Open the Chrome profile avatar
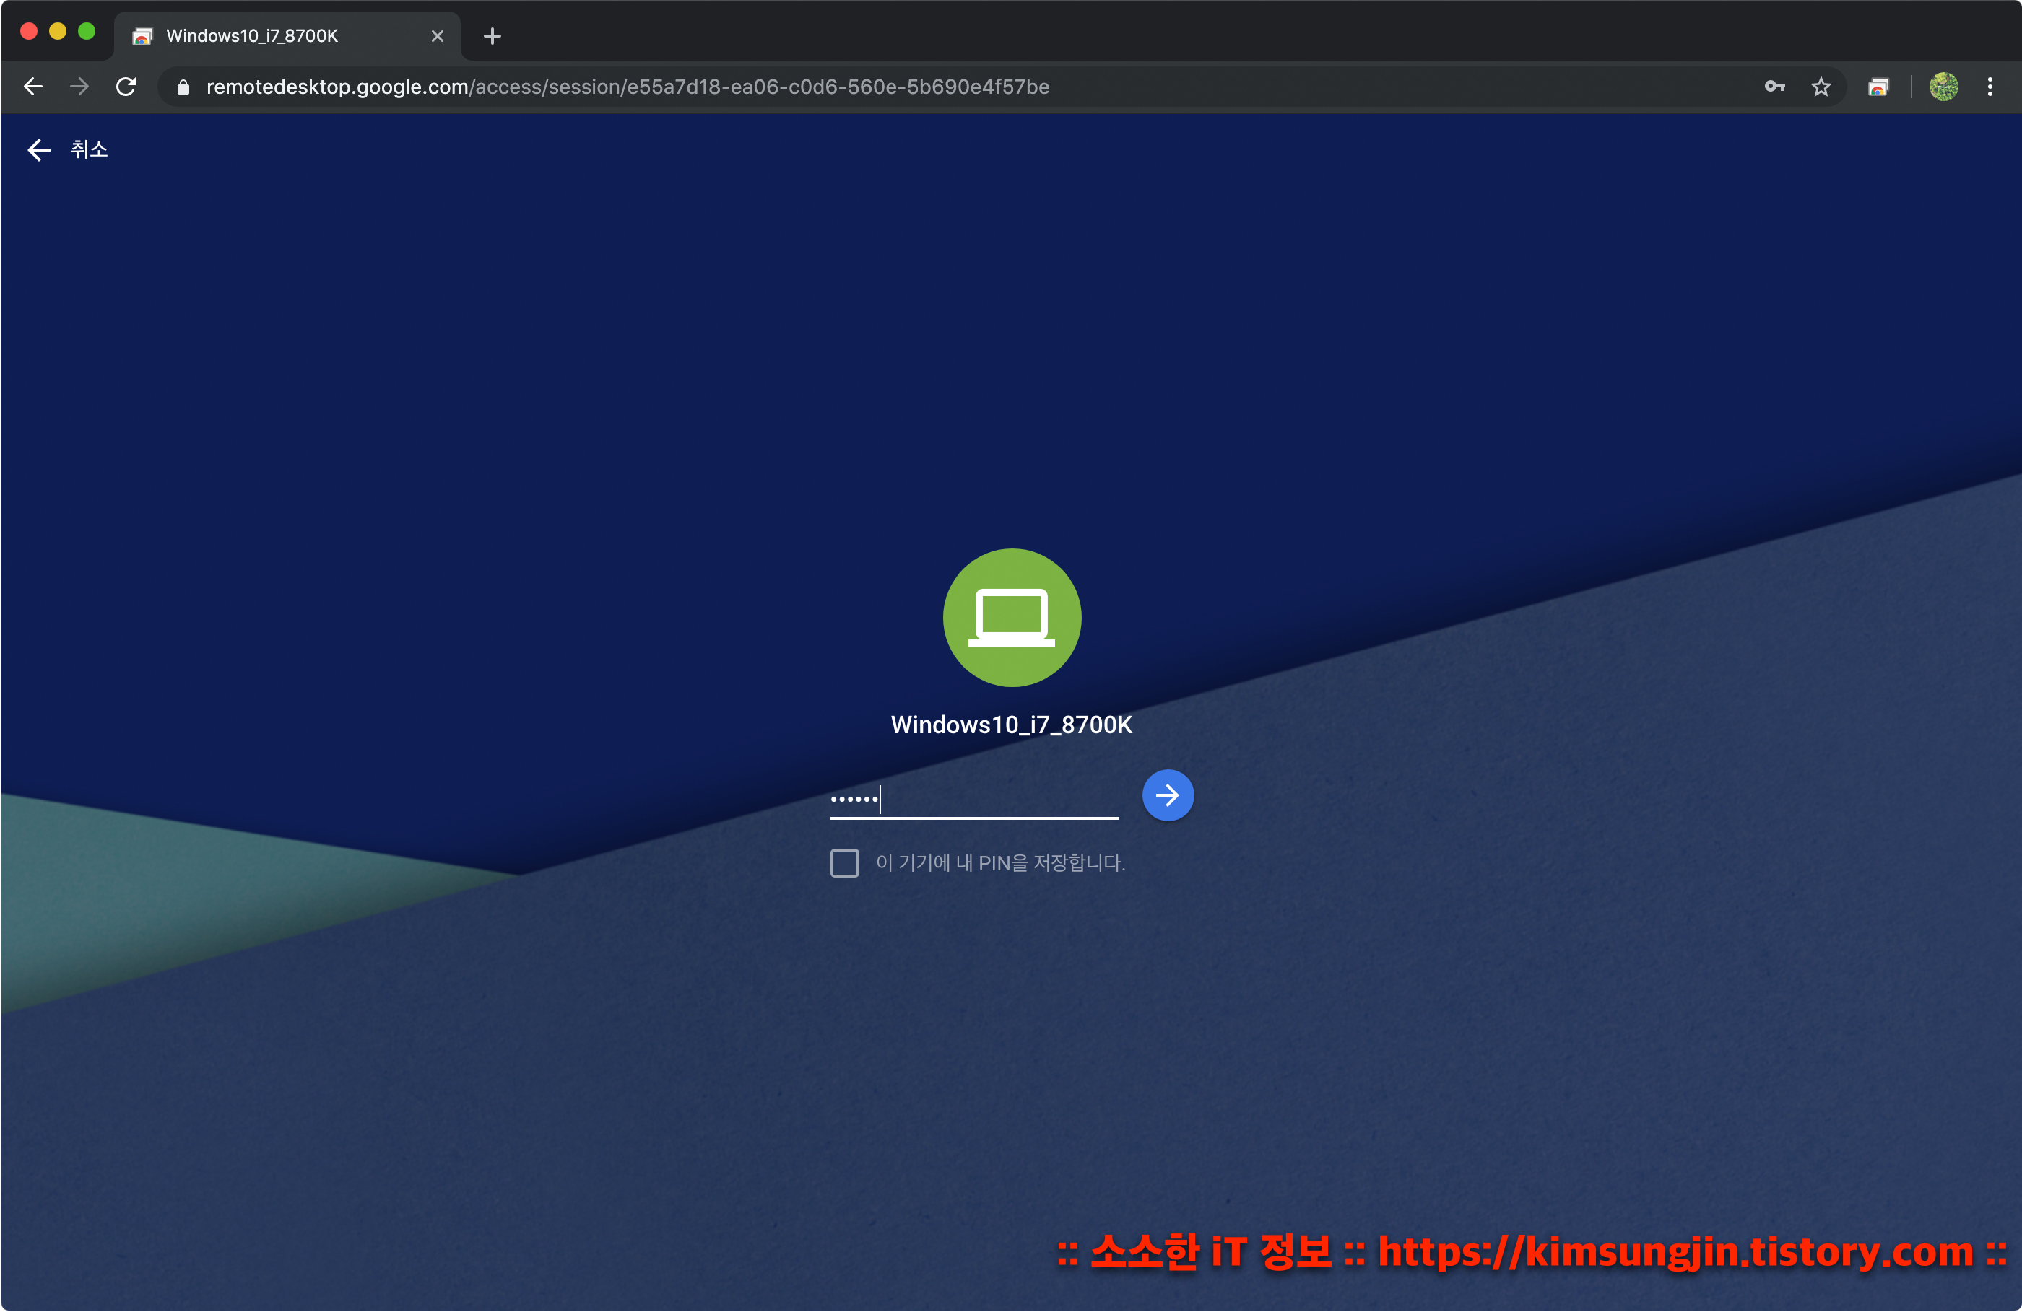The image size is (2022, 1312). point(1943,87)
